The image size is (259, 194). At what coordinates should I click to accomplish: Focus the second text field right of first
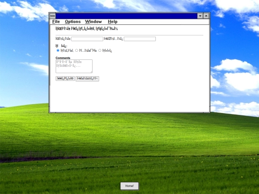point(140,39)
